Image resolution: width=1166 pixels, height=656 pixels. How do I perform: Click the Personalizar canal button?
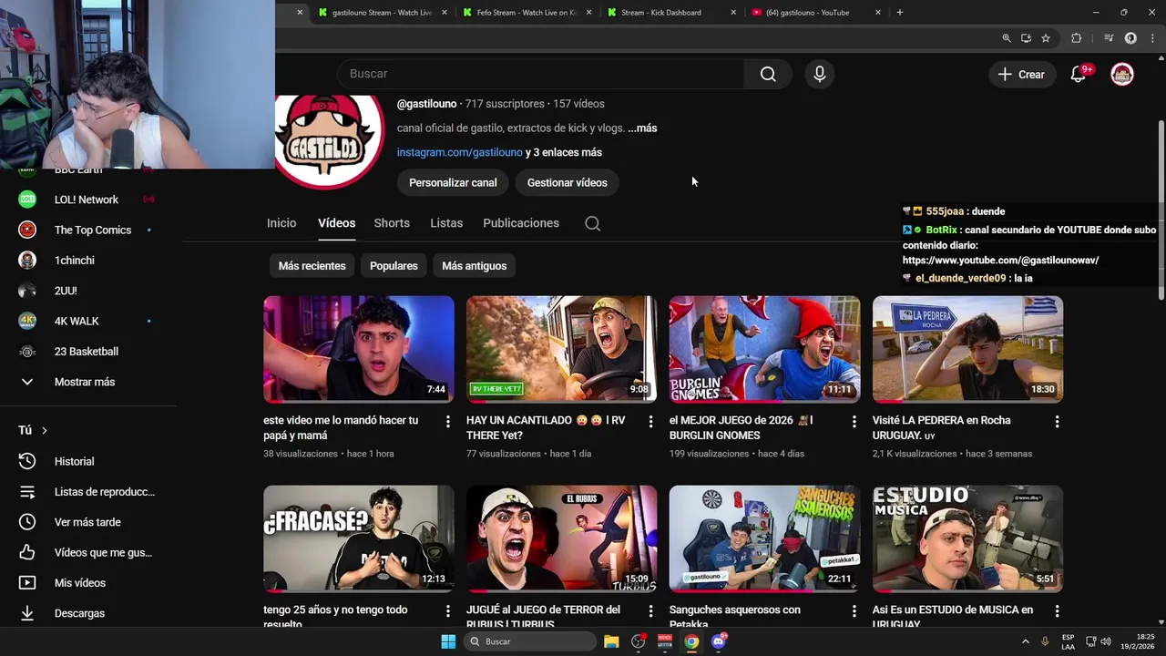pos(453,183)
